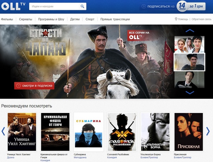
Task: Click Комедия genre under Соловей-Разбойник
Action: coord(112,157)
